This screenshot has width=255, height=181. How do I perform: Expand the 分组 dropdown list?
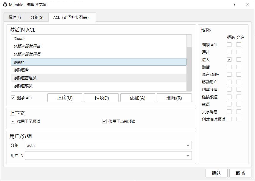click(188, 146)
